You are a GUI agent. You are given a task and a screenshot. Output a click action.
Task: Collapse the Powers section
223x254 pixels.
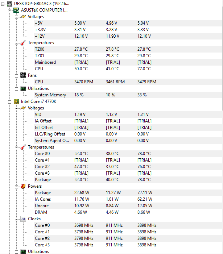point(16,187)
